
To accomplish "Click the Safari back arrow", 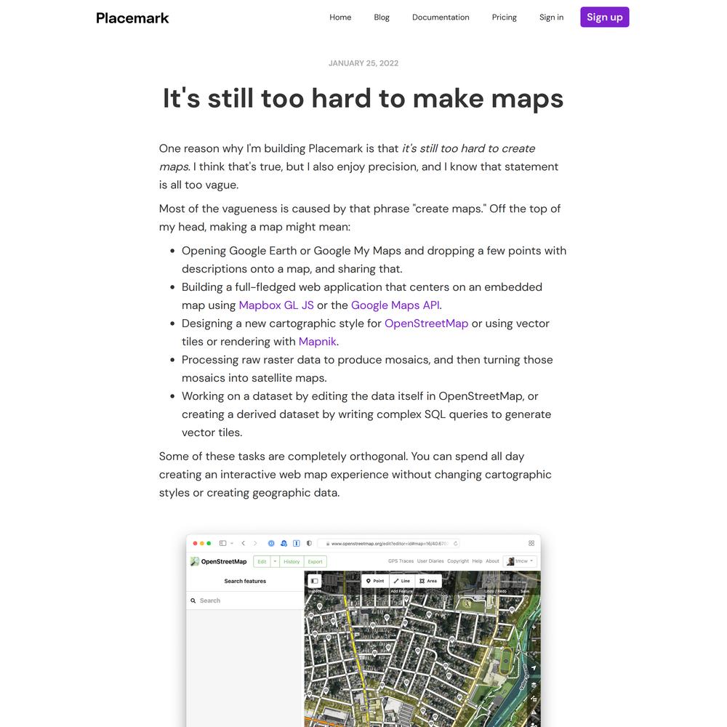I will point(243,543).
